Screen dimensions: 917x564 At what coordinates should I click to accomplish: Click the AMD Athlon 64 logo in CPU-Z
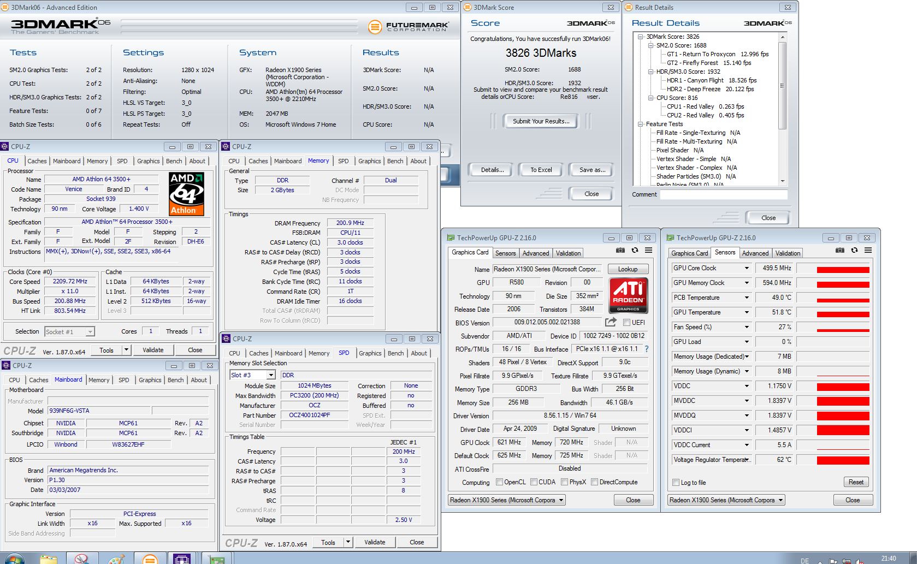(186, 194)
